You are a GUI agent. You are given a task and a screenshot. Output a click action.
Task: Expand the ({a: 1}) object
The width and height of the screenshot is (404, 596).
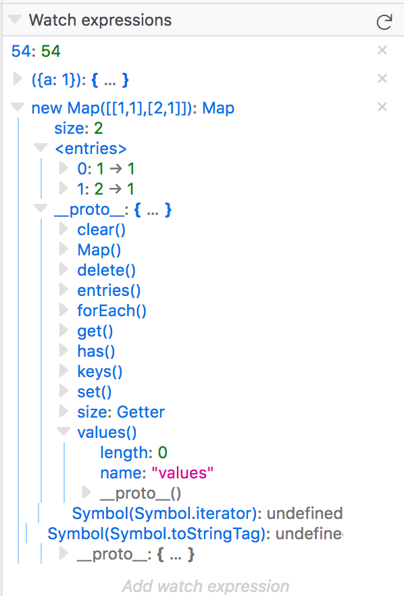click(x=16, y=78)
